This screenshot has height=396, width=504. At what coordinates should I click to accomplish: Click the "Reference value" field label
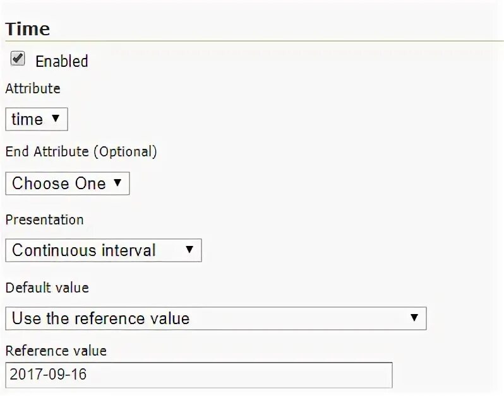click(x=56, y=351)
